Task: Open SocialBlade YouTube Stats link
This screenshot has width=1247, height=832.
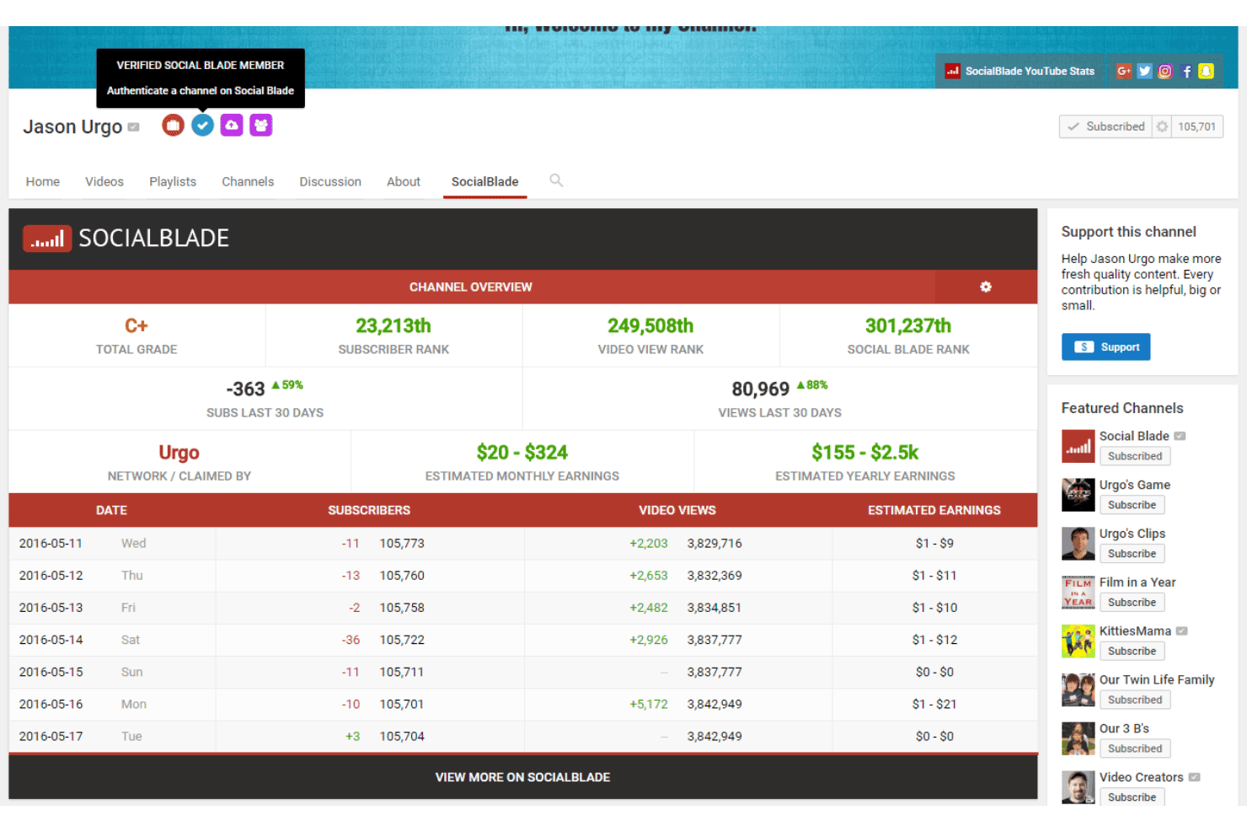Action: click(1020, 72)
